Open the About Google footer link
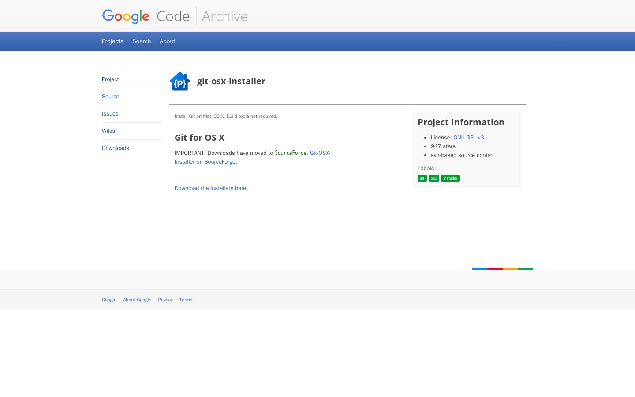Viewport: 635px width, 397px height. click(137, 300)
